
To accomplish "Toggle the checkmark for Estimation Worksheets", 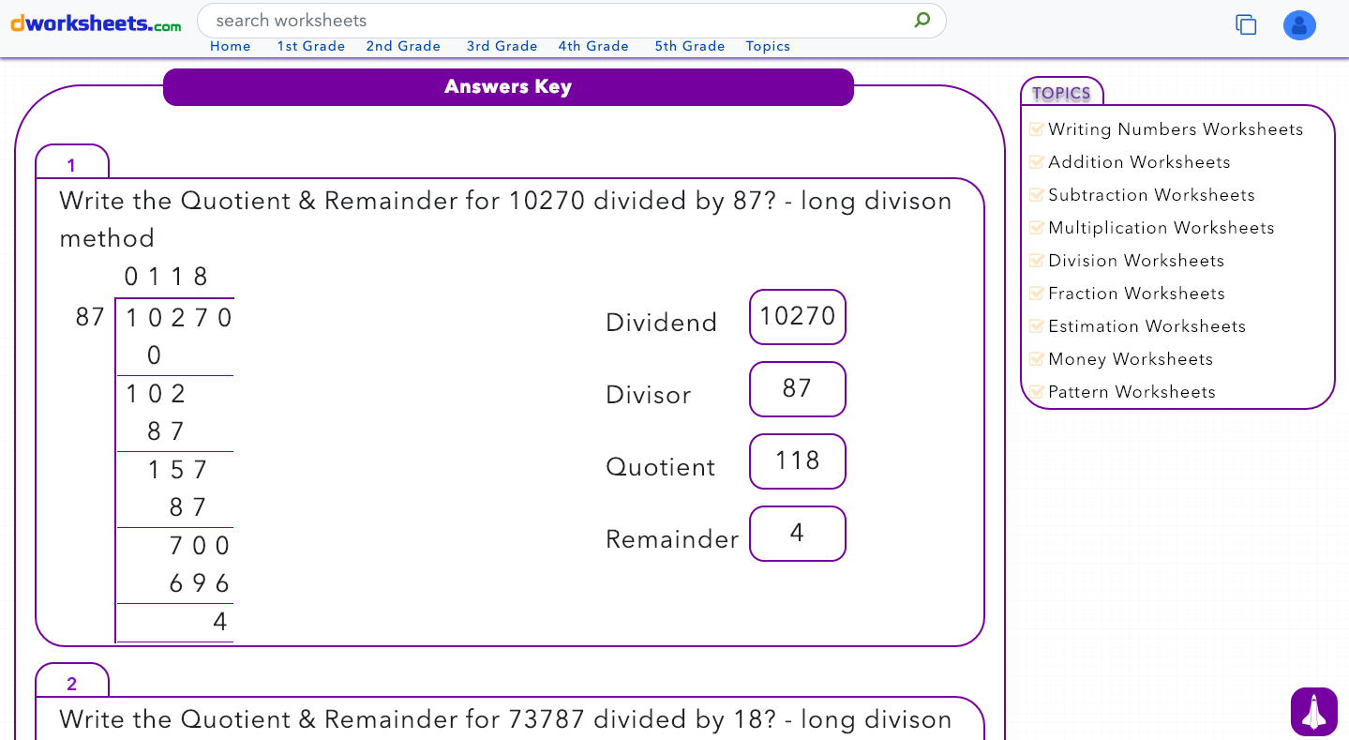I will click(1037, 325).
